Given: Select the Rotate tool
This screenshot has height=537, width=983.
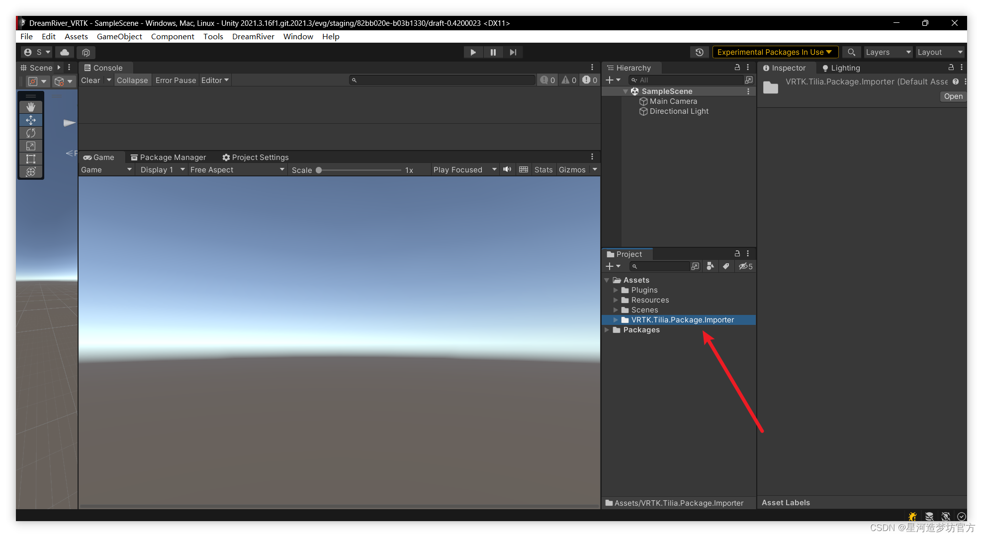Looking at the screenshot, I should (x=31, y=133).
